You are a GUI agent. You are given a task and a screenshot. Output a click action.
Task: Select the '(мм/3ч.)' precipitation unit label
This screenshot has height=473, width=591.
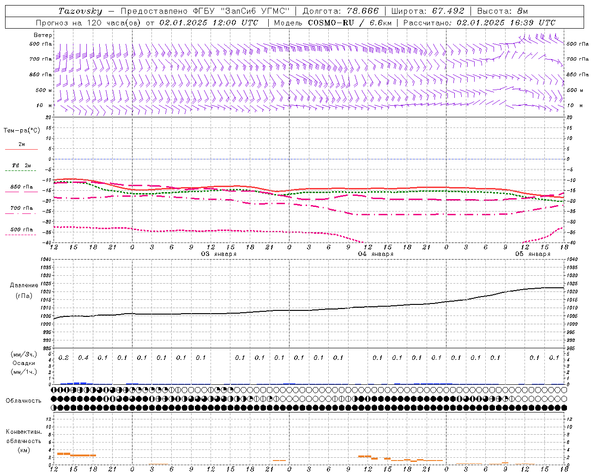[24, 354]
